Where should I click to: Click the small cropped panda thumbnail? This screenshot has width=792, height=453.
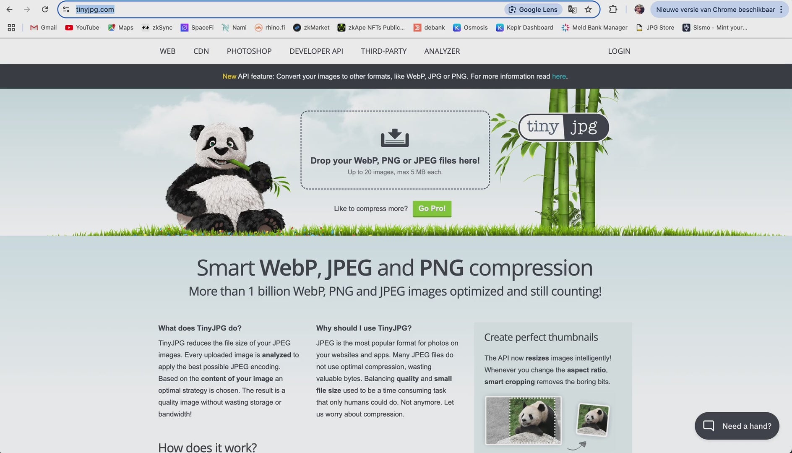point(593,419)
